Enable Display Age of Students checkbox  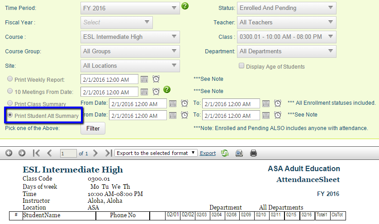[242, 66]
